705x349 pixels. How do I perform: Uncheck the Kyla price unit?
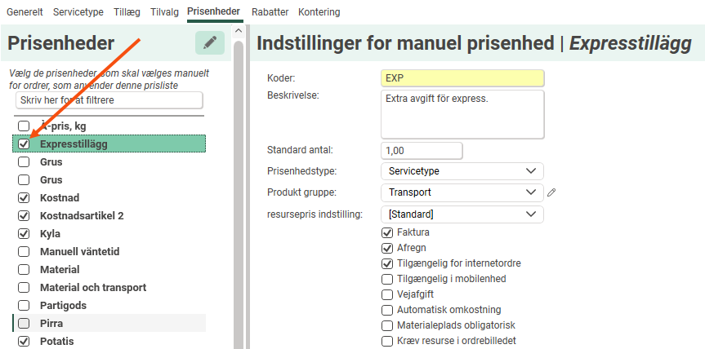24,234
